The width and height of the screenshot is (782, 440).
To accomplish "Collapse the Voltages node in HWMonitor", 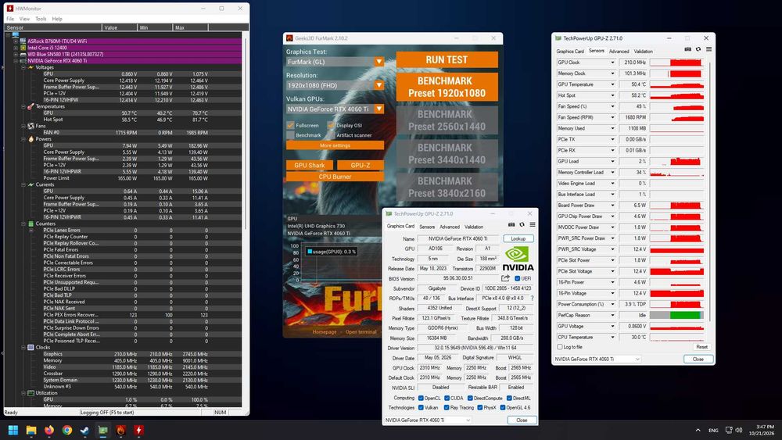I will 23,67.
